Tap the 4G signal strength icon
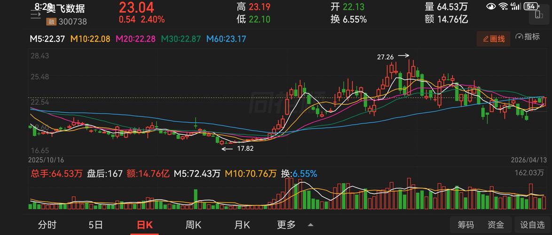The height and width of the screenshot is (235, 552). [515, 6]
